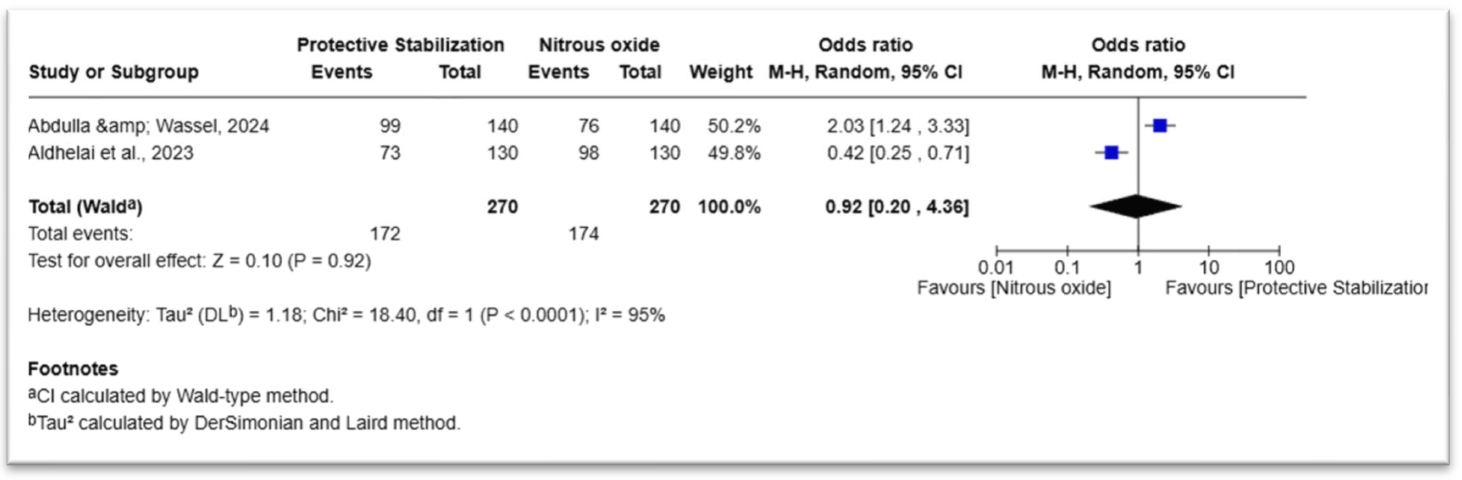Click the axis tick labeled 0.01
Image resolution: width=1462 pixels, height=480 pixels.
click(x=995, y=267)
